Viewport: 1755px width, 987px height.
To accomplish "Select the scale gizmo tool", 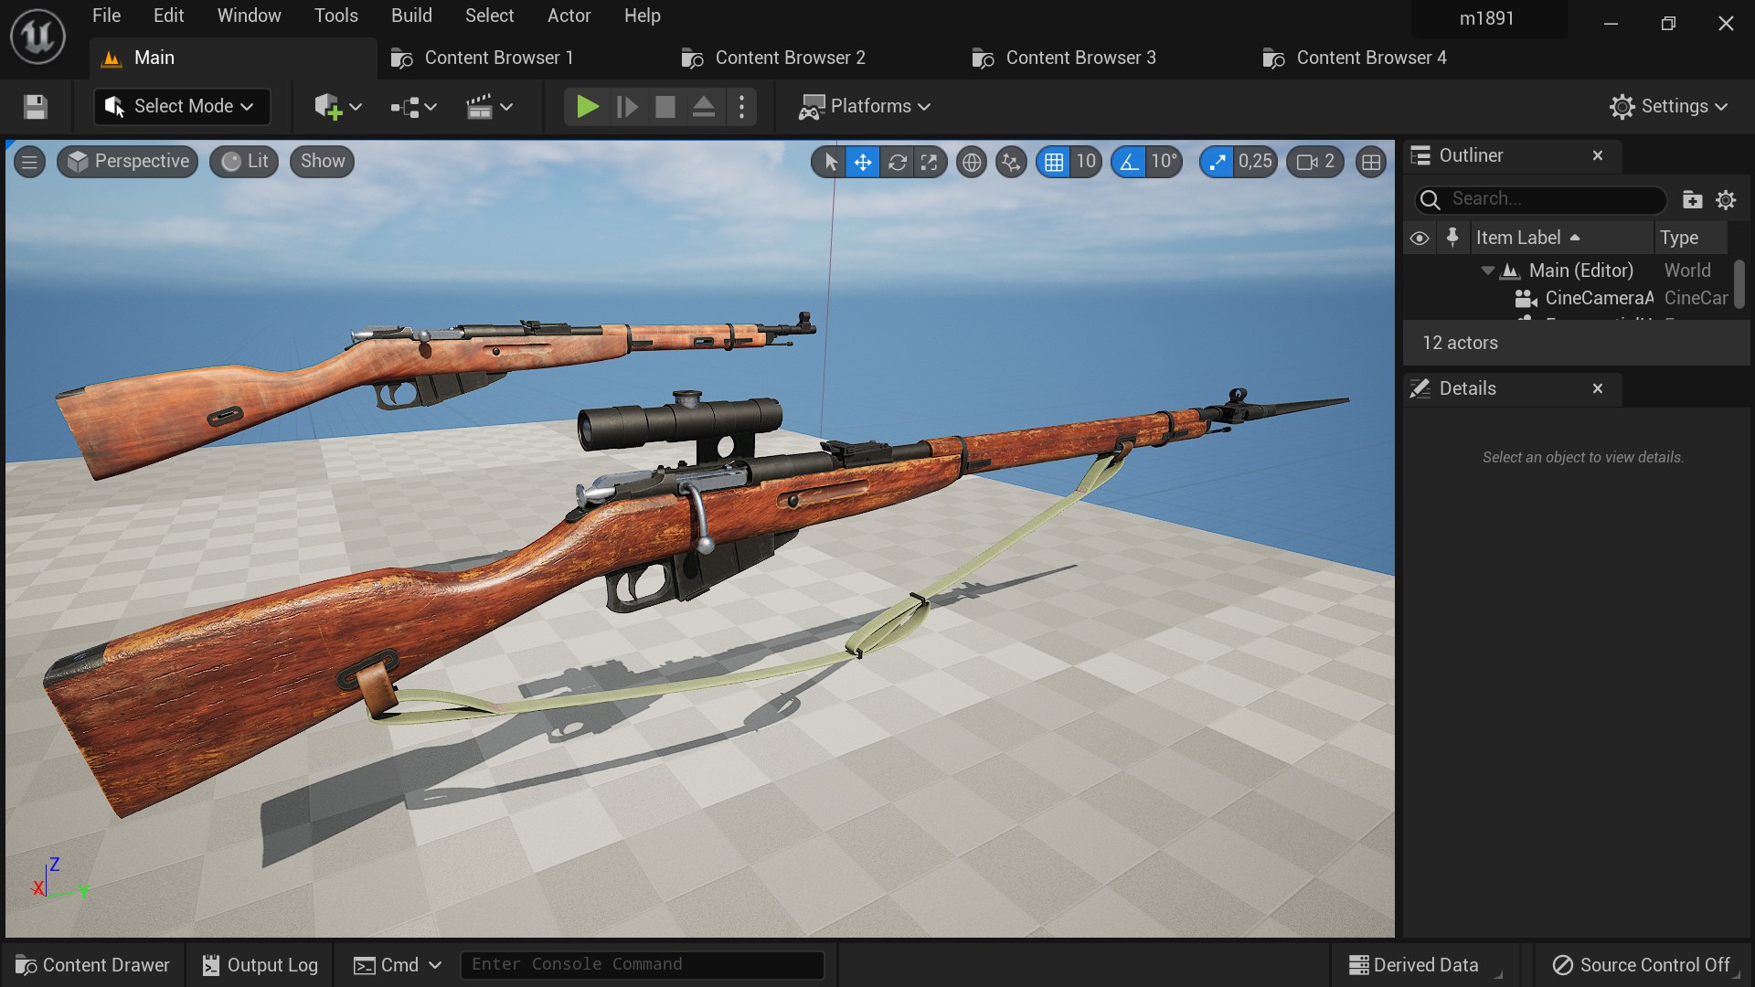I will [x=930, y=162].
